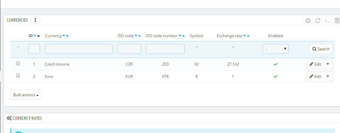Sort the Exchange rate column descending
The width and height of the screenshot is (340, 133).
(x=245, y=36)
